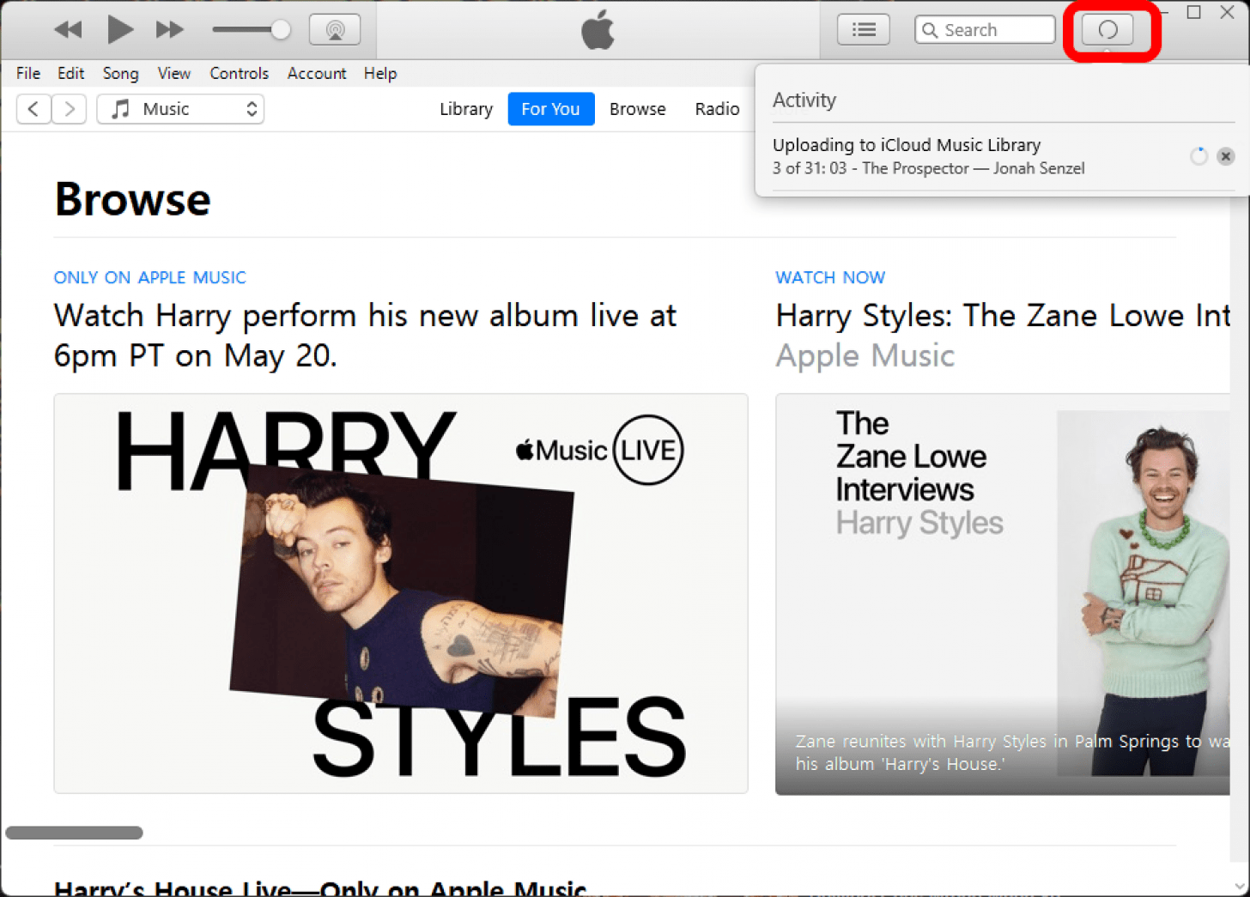
Task: Open the AirPlay output icon
Action: coord(335,30)
